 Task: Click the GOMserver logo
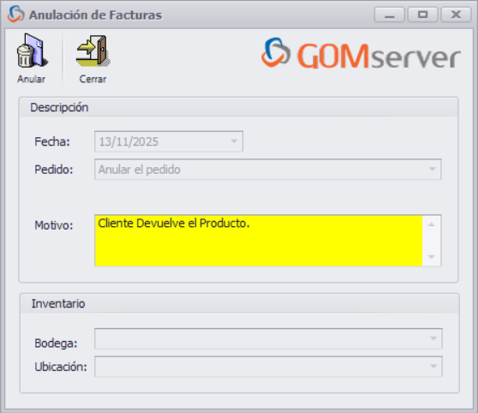tap(361, 54)
